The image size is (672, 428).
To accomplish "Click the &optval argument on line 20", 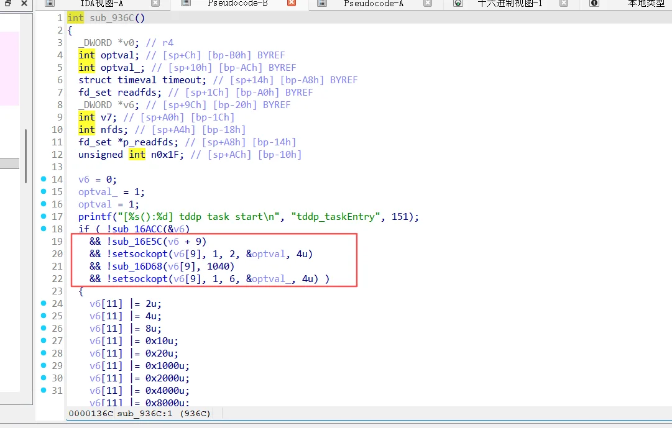I will click(265, 254).
